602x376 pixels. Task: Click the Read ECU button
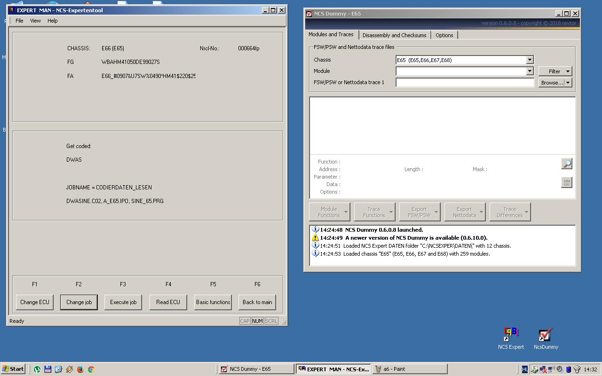point(168,302)
